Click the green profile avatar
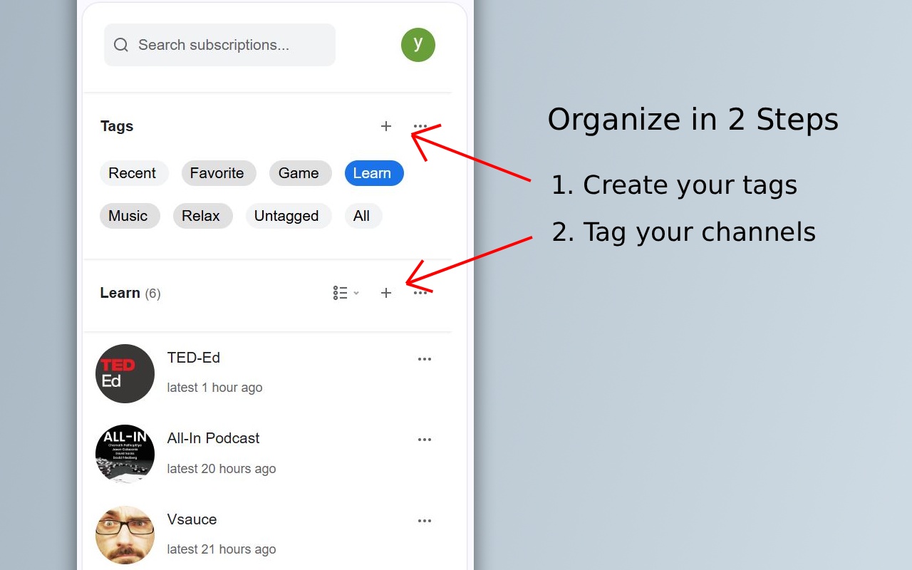This screenshot has width=912, height=570. [418, 44]
